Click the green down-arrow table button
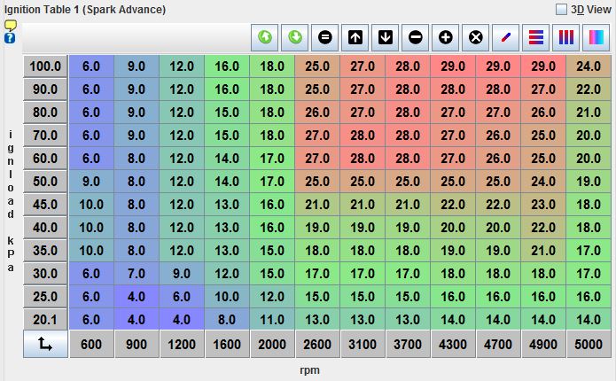The width and height of the screenshot is (616, 381). click(295, 37)
